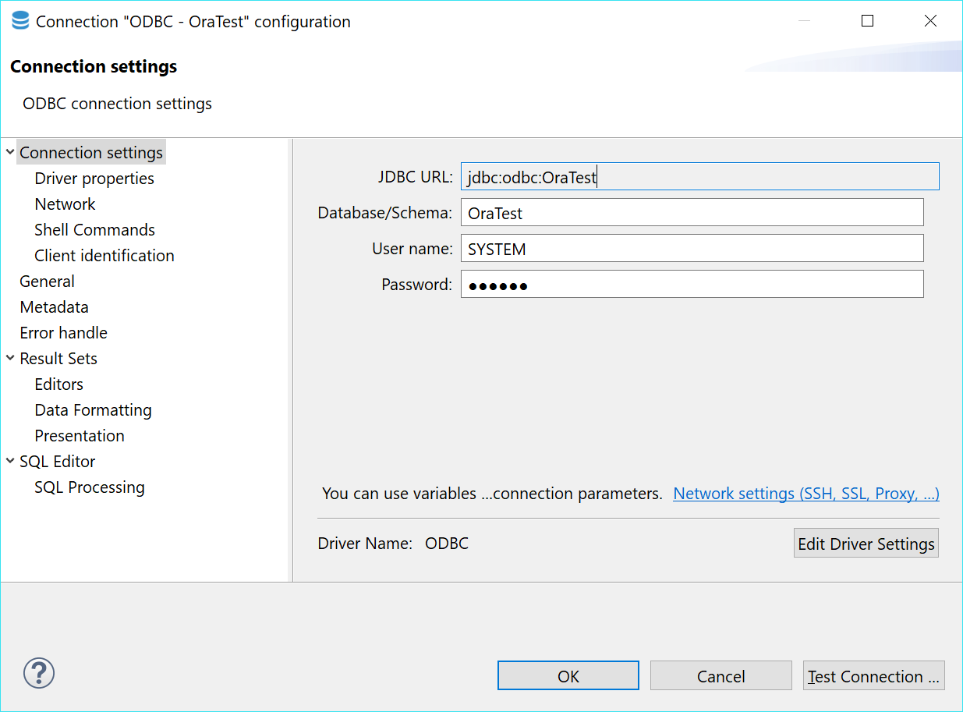Click the help question mark icon
The width and height of the screenshot is (963, 712).
(x=39, y=672)
